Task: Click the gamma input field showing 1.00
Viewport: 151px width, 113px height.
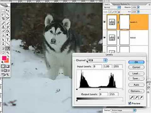Action: [107, 67]
